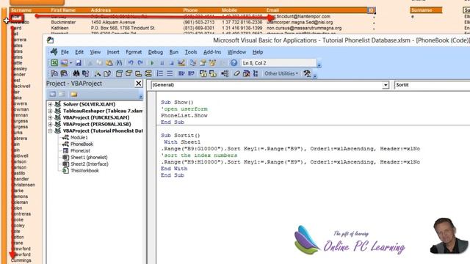Click the lines list icon in the utilities toolbar
Image resolution: width=470 pixels, height=264 pixels.
170,73
